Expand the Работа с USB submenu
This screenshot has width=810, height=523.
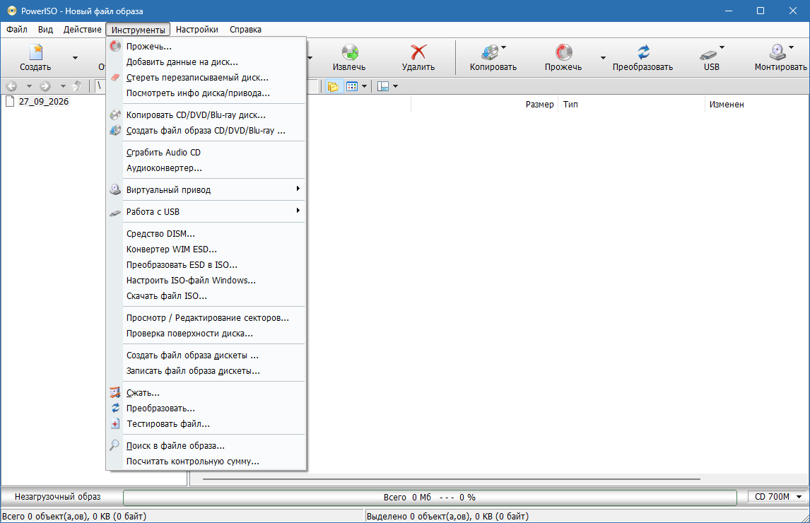[x=206, y=211]
